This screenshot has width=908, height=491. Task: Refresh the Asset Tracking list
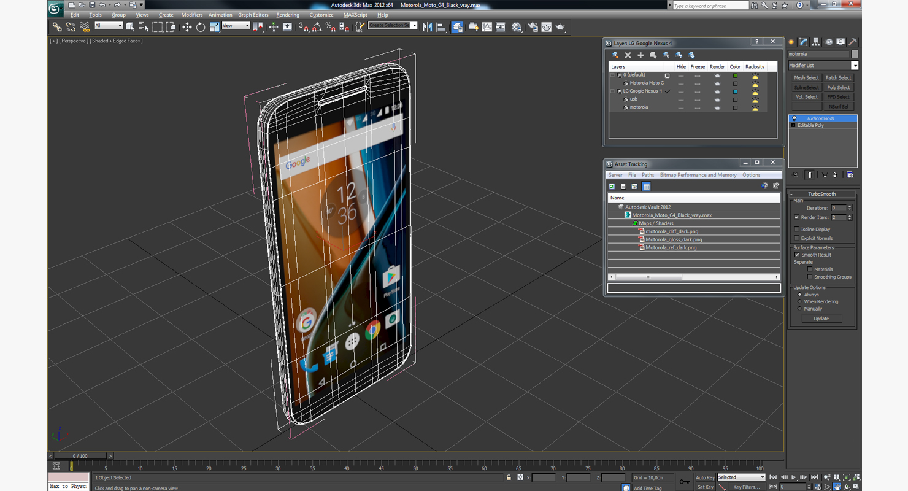click(612, 186)
